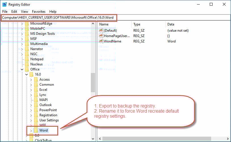Select the Common folder icon
The width and height of the screenshot is (231, 142).
click(x=36, y=85)
